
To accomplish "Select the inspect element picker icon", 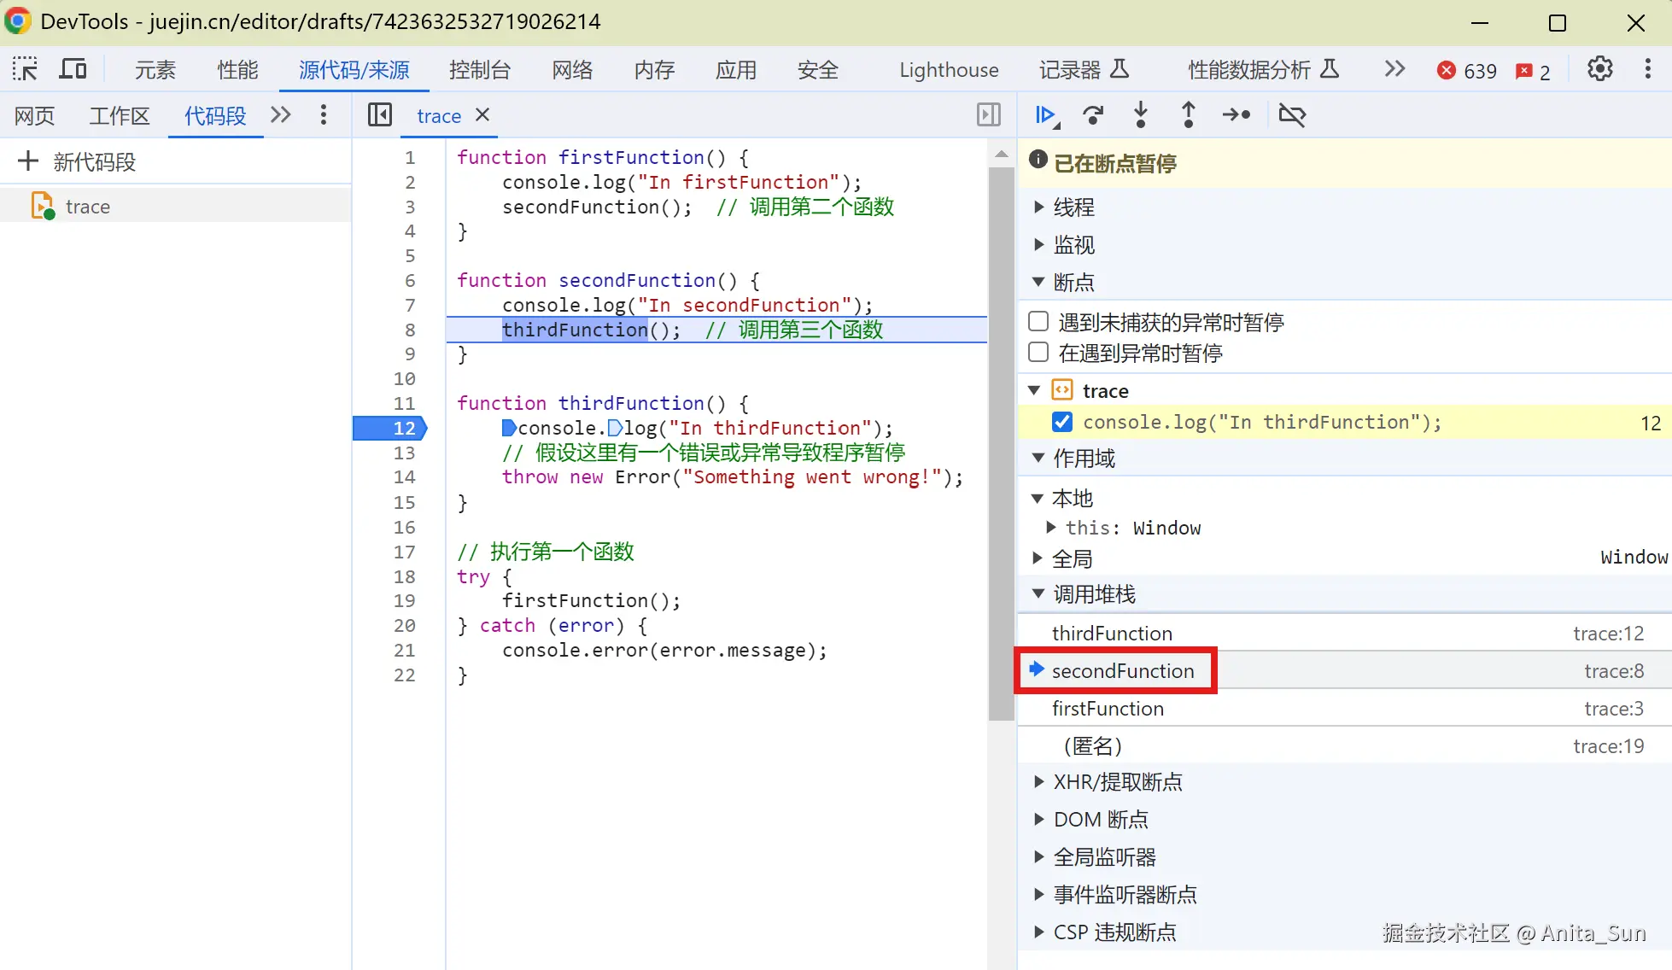I will coord(25,69).
